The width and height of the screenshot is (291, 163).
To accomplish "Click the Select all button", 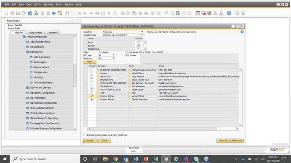I will pyautogui.click(x=223, y=141).
